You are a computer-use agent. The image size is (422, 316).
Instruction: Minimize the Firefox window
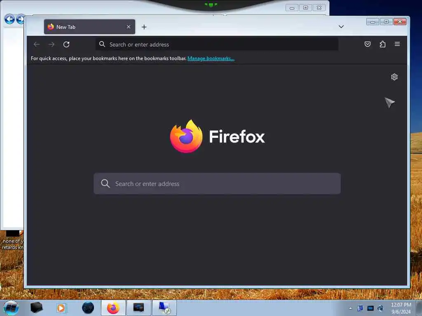[x=373, y=21]
